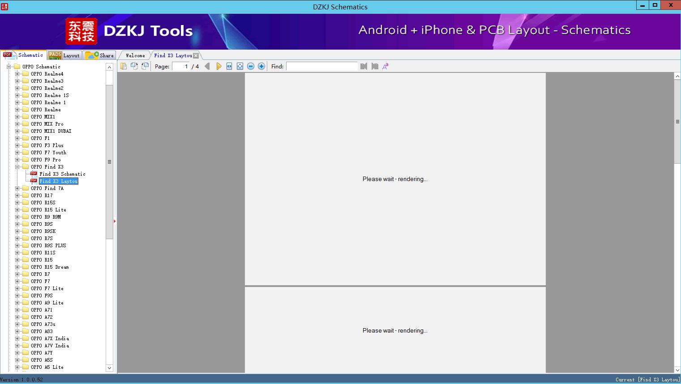Click the tree panel scroll up arrow

coord(109,67)
